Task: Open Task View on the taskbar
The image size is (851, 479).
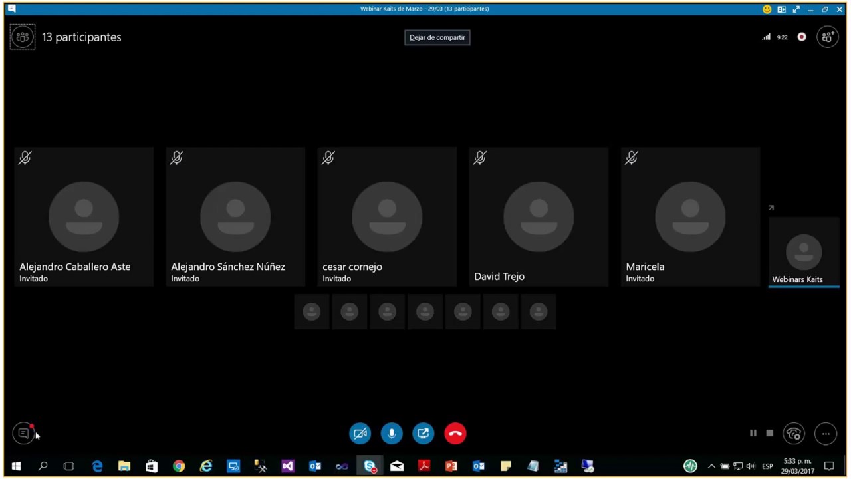Action: pyautogui.click(x=69, y=466)
